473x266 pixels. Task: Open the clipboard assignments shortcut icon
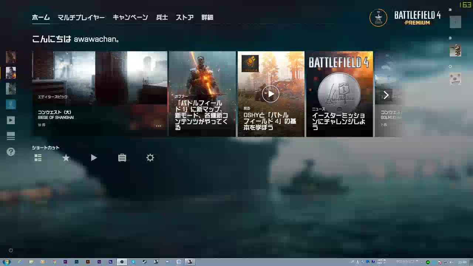pyautogui.click(x=122, y=158)
